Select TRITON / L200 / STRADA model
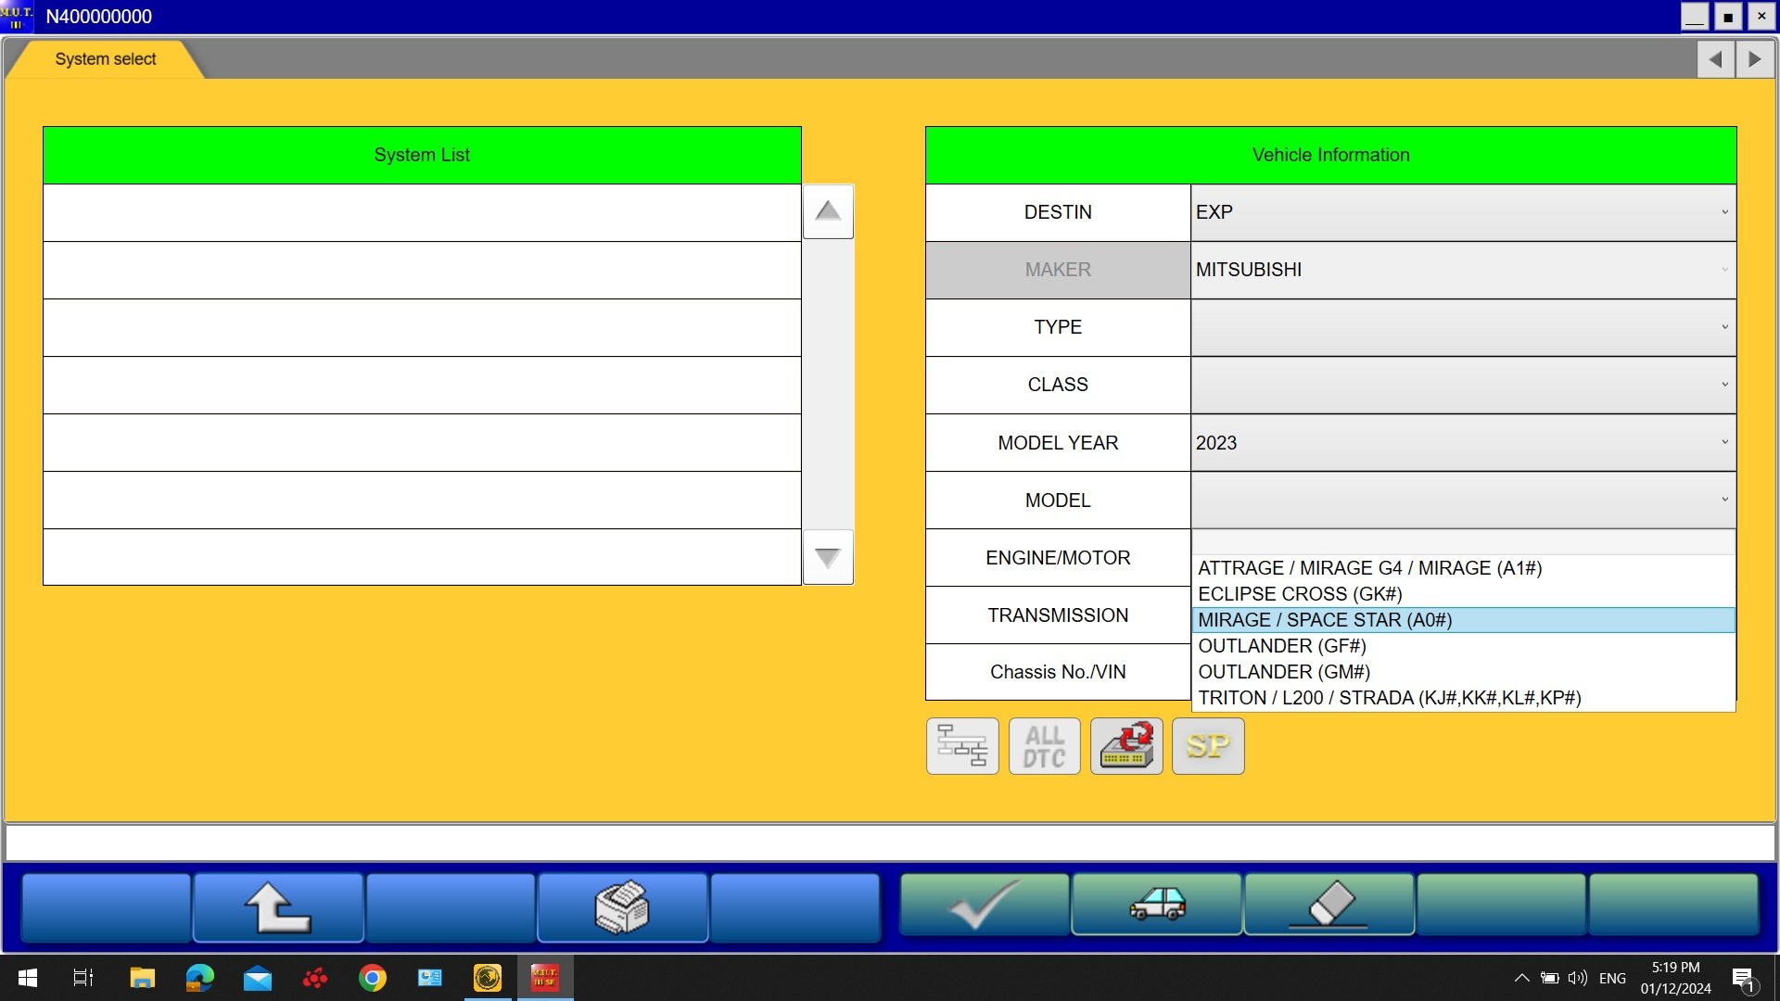This screenshot has width=1780, height=1001. [x=1463, y=698]
